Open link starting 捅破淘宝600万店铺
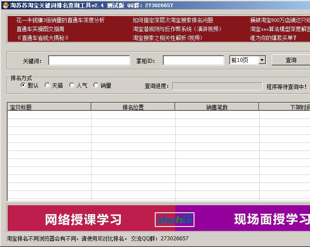Image resolution: width=310 pixels, height=247 pixels. click(280, 20)
